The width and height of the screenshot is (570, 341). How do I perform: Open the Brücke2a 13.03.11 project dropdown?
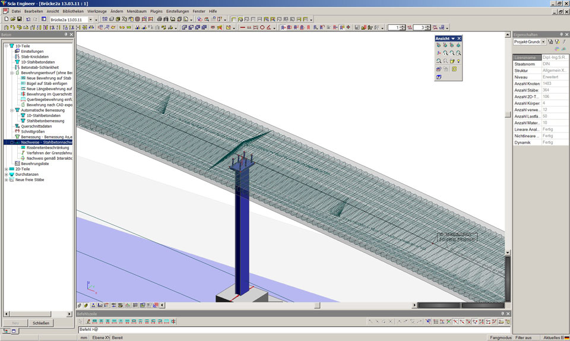[x=90, y=20]
